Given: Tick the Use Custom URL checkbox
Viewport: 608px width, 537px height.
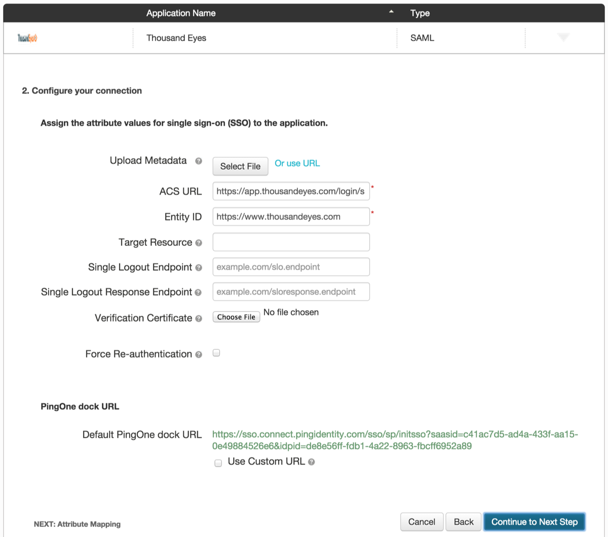Looking at the screenshot, I should tap(218, 463).
